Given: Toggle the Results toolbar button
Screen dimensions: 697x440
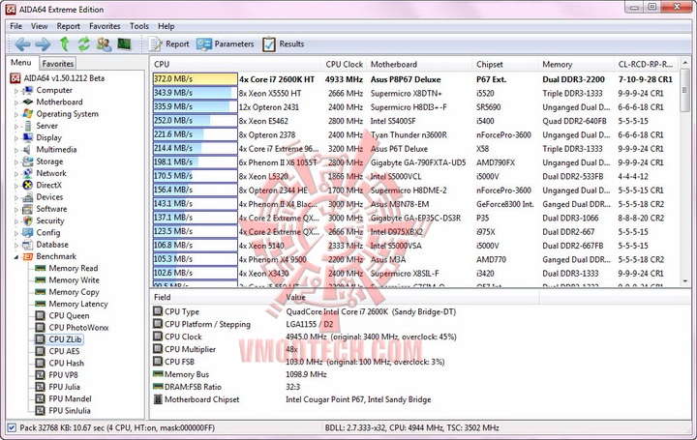Looking at the screenshot, I should click(284, 44).
